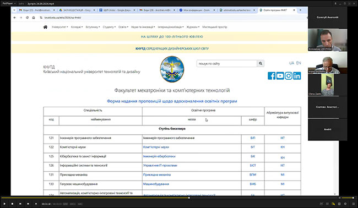Image resolution: width=358 pixels, height=208 pixels.
Task: Open a file with the eject button
Action: tap(36, 204)
